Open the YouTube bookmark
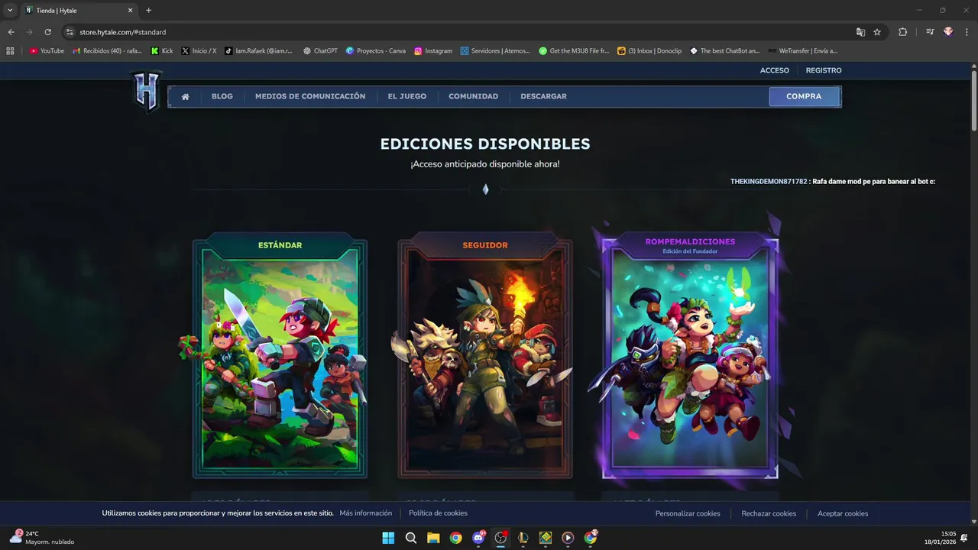The height and width of the screenshot is (550, 978). pyautogui.click(x=47, y=51)
